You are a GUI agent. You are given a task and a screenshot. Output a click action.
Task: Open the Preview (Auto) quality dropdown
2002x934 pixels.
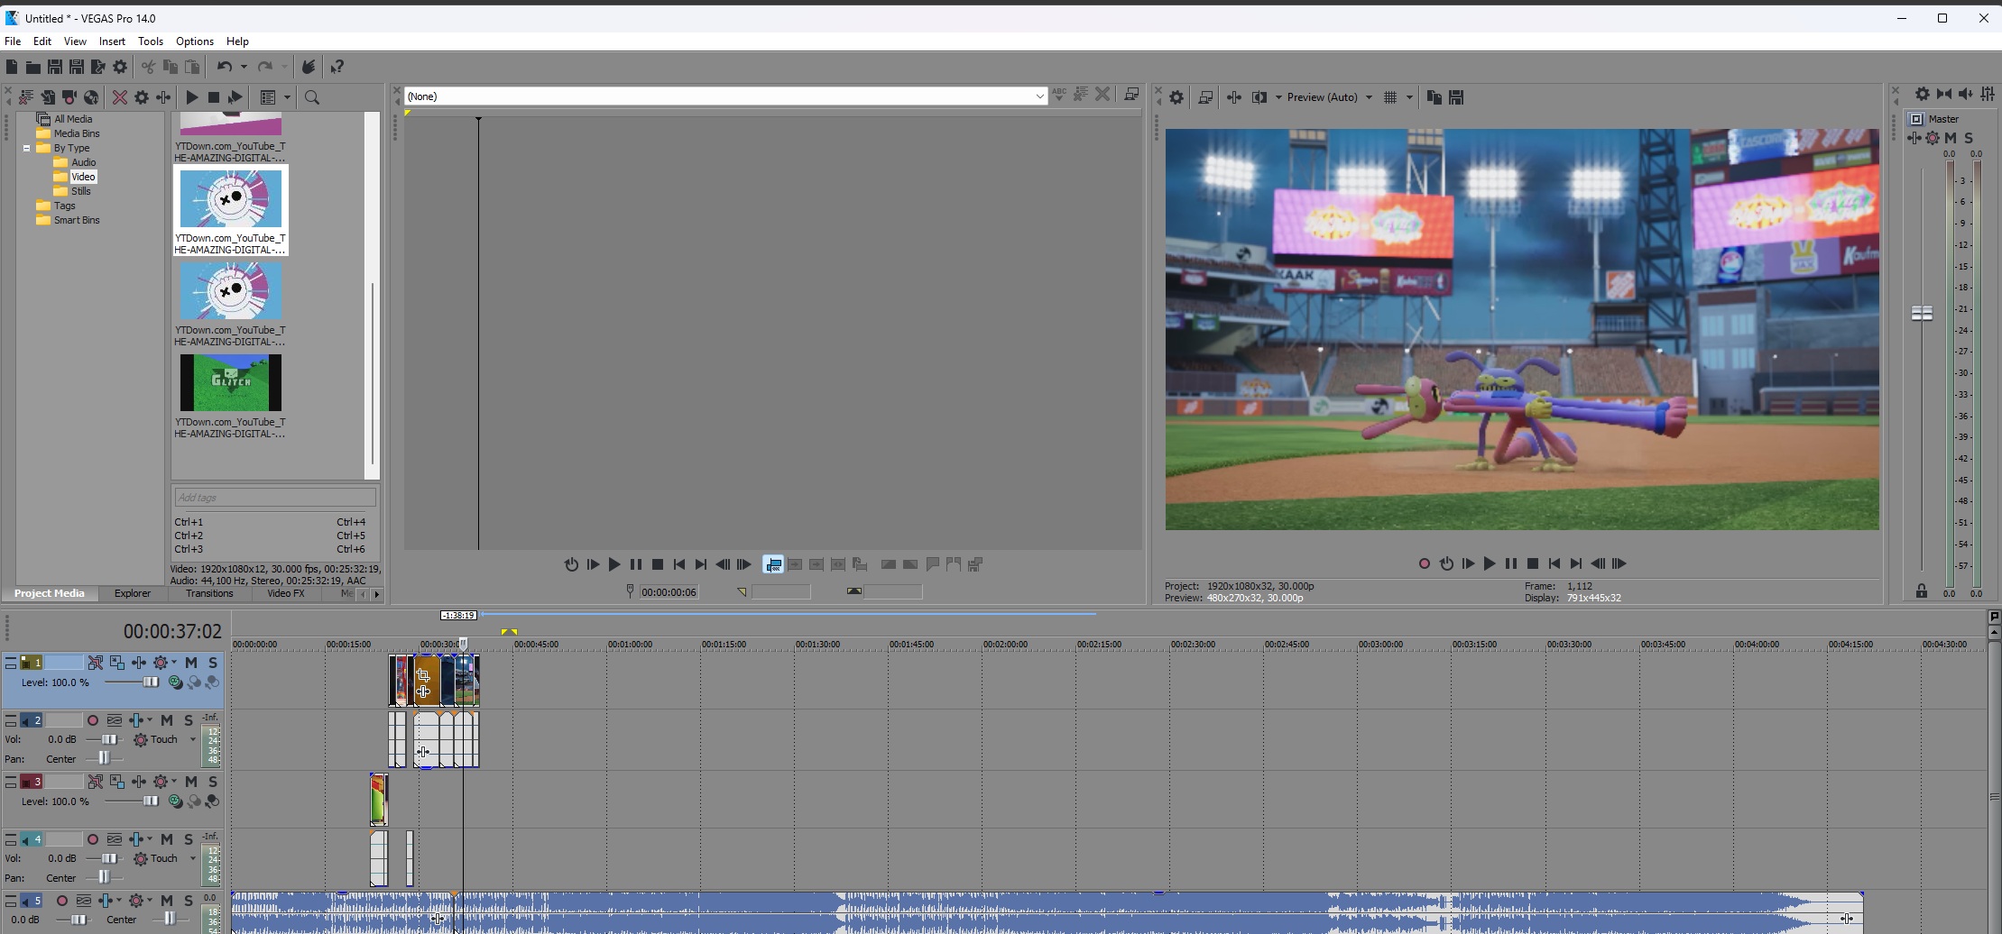click(1369, 97)
